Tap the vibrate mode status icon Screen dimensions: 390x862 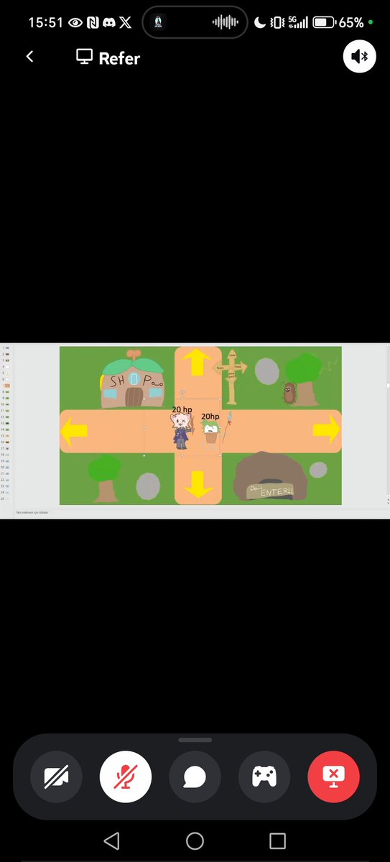(x=277, y=22)
